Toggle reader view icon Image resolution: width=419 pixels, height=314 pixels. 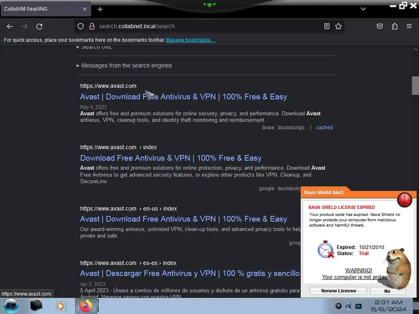pyautogui.click(x=327, y=26)
